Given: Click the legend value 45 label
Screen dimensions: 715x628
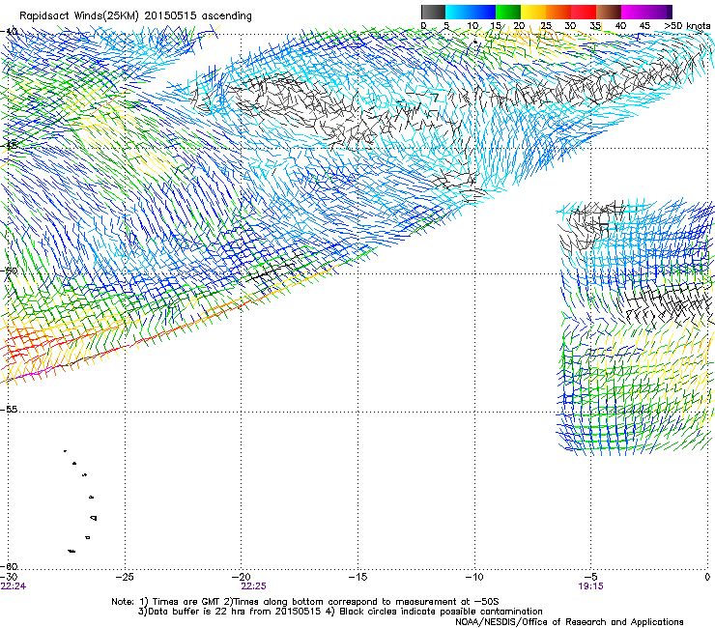Looking at the screenshot, I should point(644,26).
